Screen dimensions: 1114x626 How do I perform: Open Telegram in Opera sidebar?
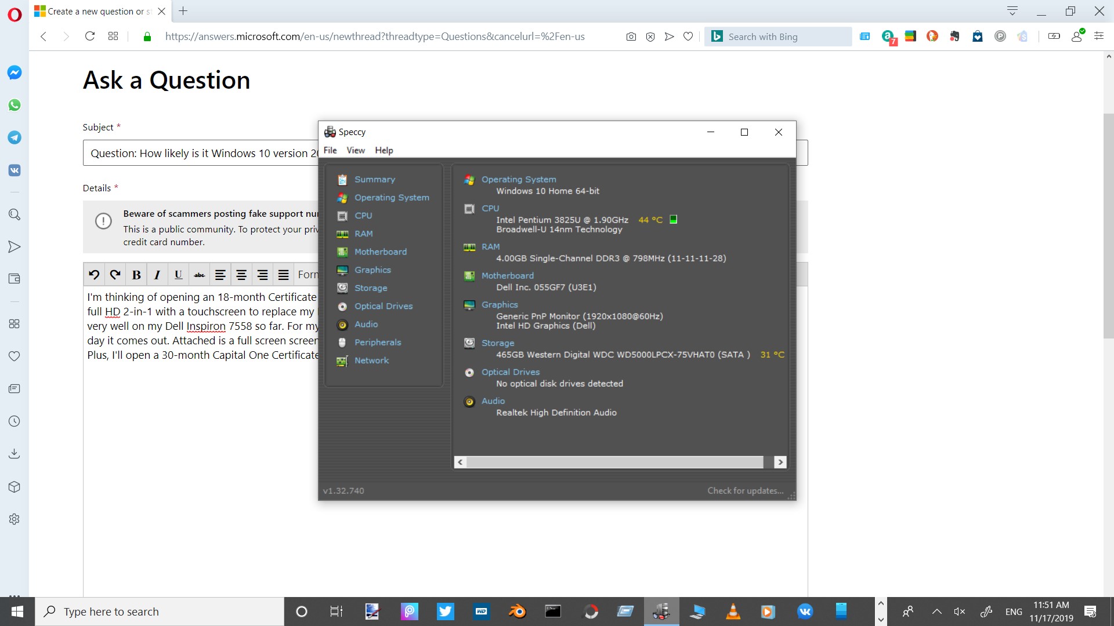(x=15, y=137)
